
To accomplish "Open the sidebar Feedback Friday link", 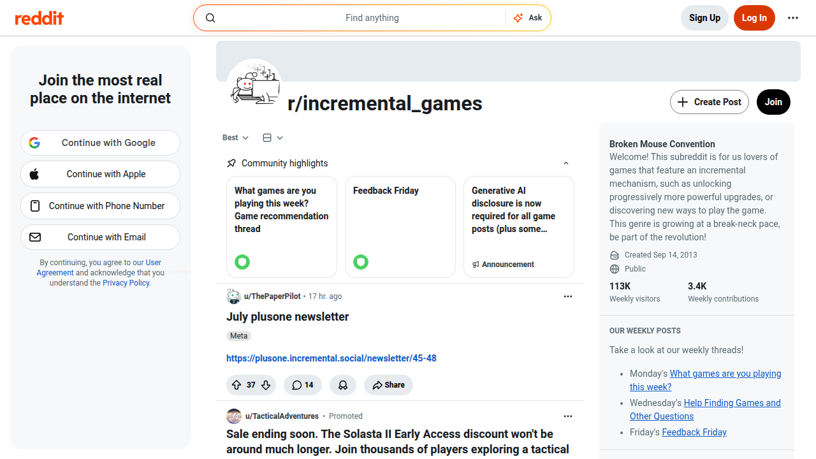I will pos(694,432).
